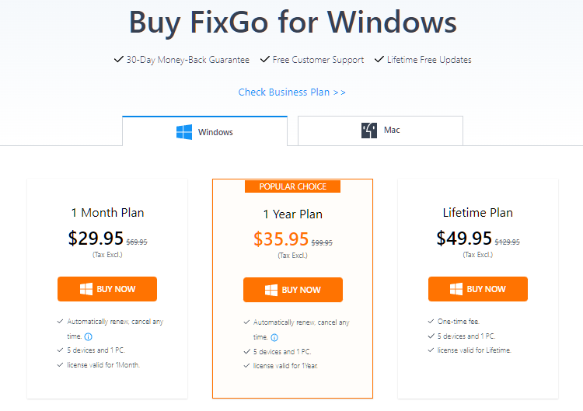This screenshot has height=411, width=583.
Task: Buy the Lifetime Plan now
Action: (x=478, y=289)
